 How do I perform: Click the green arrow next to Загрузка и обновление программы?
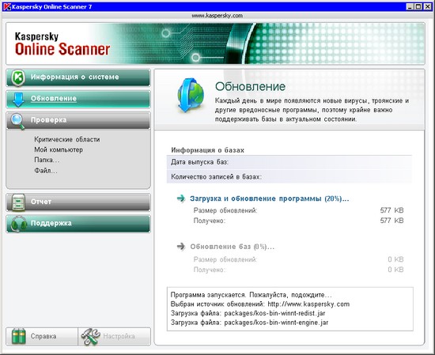181,198
